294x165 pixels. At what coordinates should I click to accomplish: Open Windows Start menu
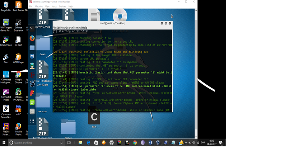coord(4,142)
